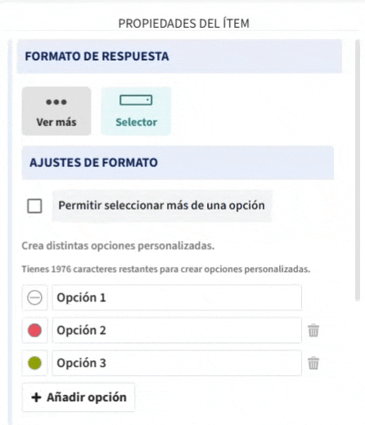
Task: Click the PROPIEDADES DEL ÍTEM panel title
Action: 183,24
